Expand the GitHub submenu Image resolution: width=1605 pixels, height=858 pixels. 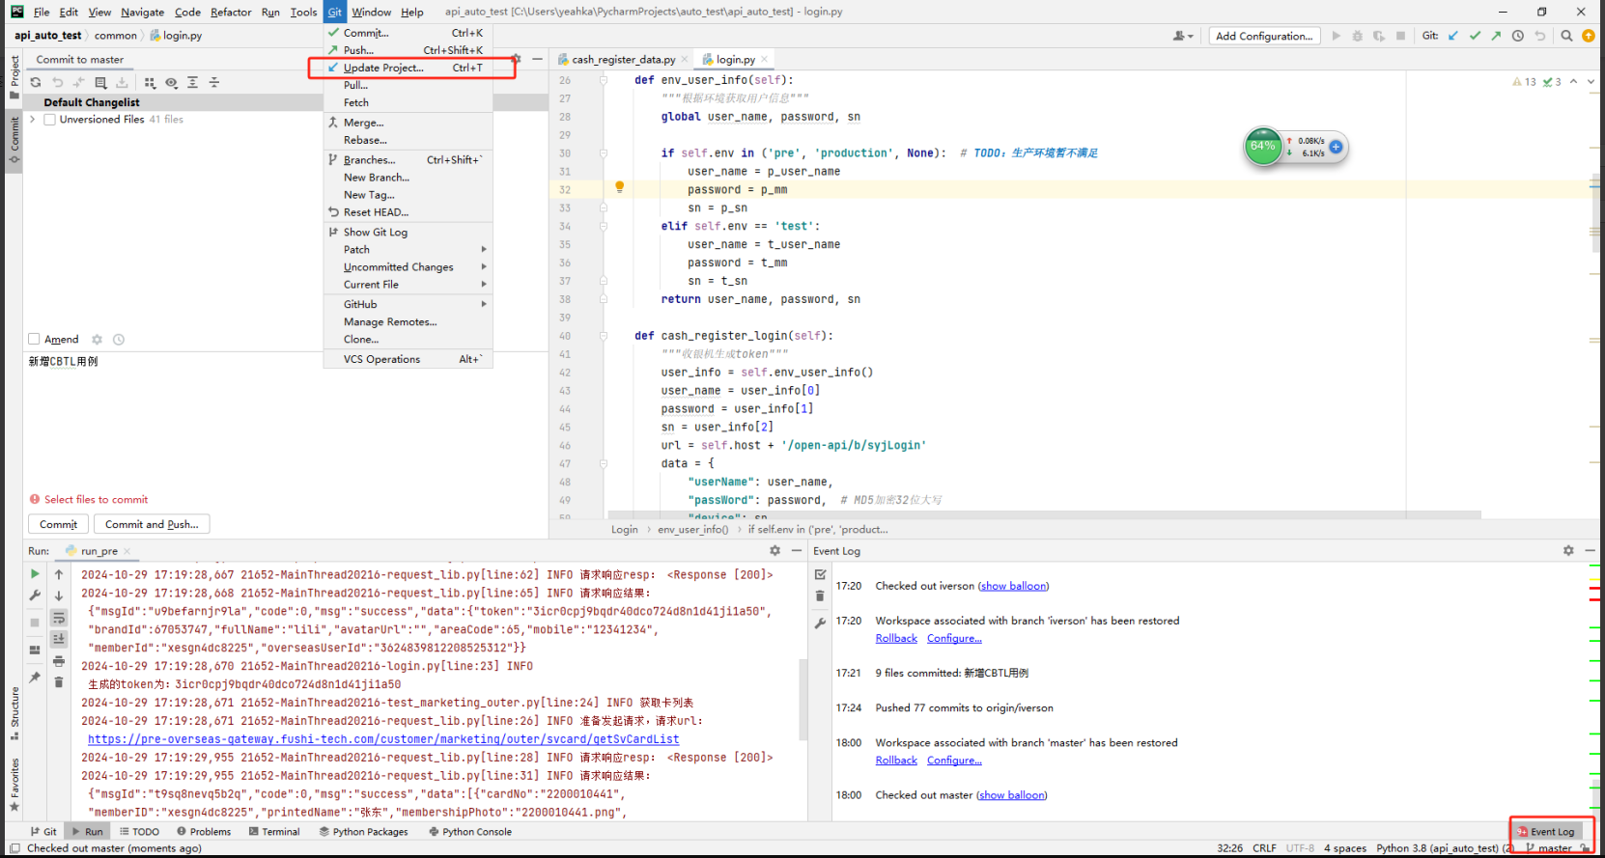408,304
